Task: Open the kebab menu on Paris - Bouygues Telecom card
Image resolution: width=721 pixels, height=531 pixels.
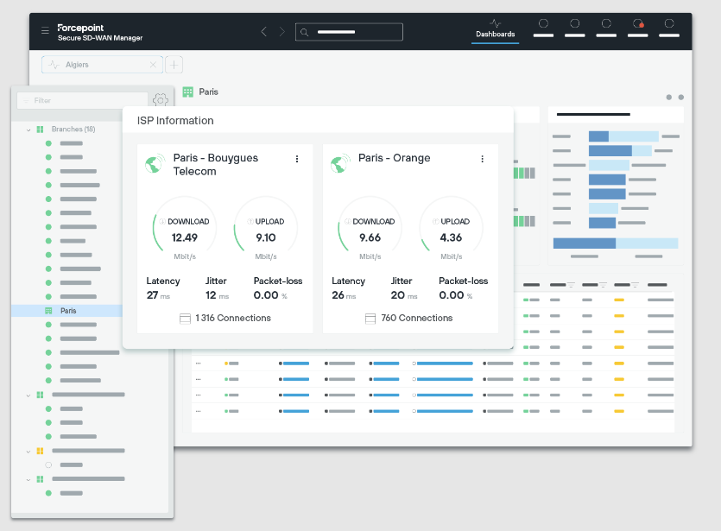Action: [x=297, y=159]
